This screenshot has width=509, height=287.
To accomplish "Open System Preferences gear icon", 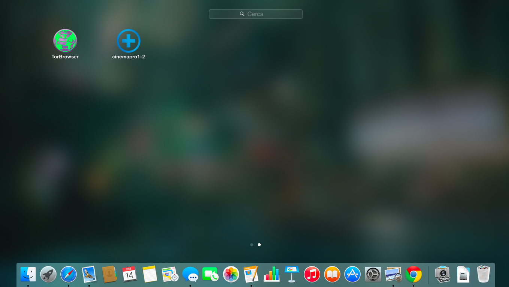I will [x=373, y=275].
